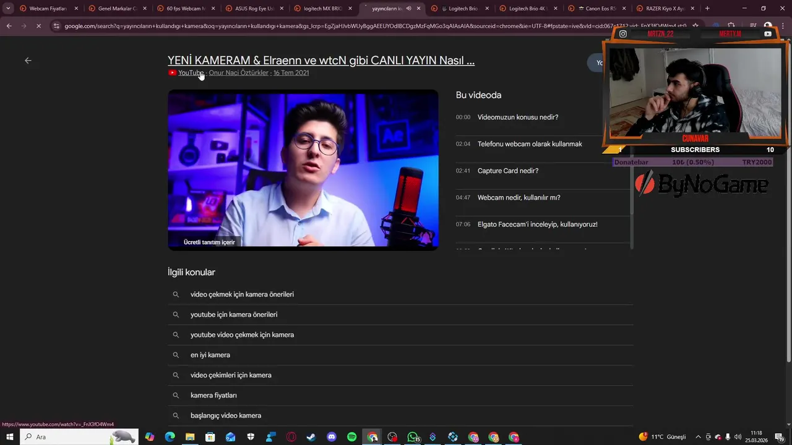Viewport: 792px width, 445px height.
Task: Open site information icon in address bar
Action: point(56,26)
